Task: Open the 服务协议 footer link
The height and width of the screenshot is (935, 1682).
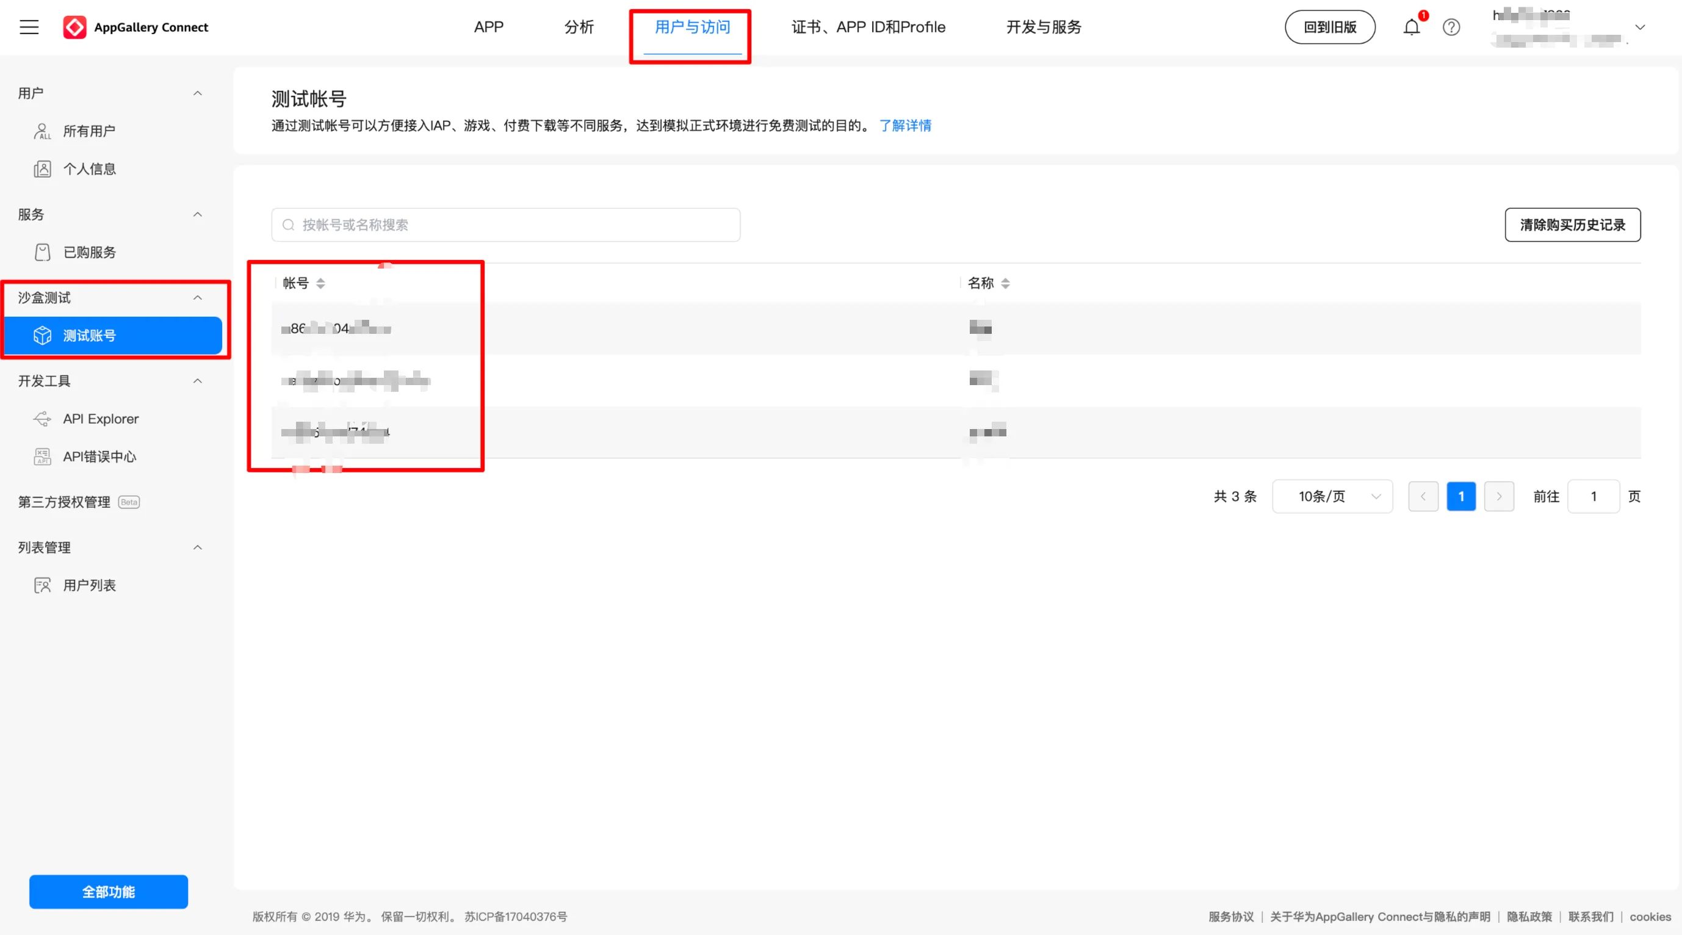Action: click(1231, 917)
